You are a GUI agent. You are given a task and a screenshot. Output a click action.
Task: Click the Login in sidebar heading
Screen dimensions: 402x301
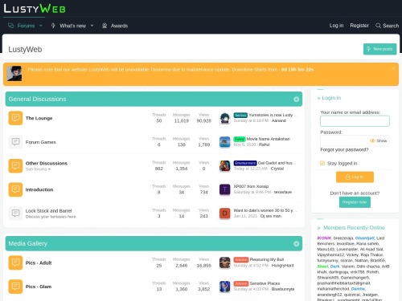tap(331, 98)
